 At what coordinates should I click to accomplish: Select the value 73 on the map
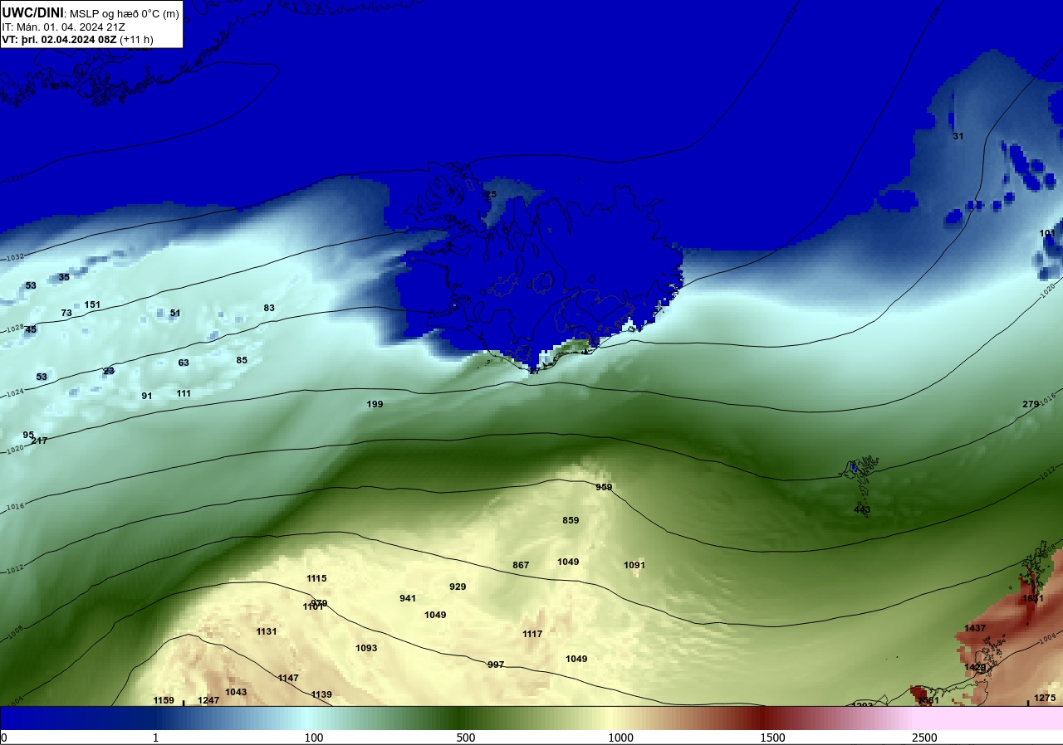(66, 313)
